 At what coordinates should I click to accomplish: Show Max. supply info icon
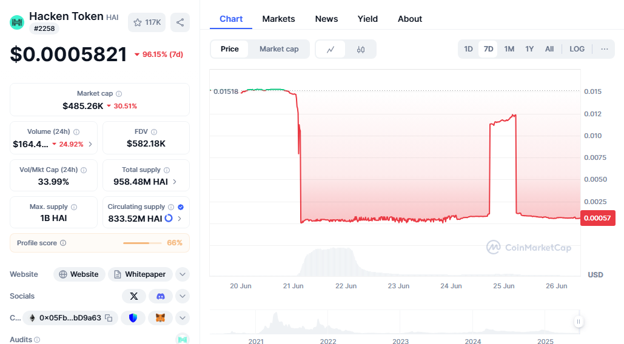74,207
